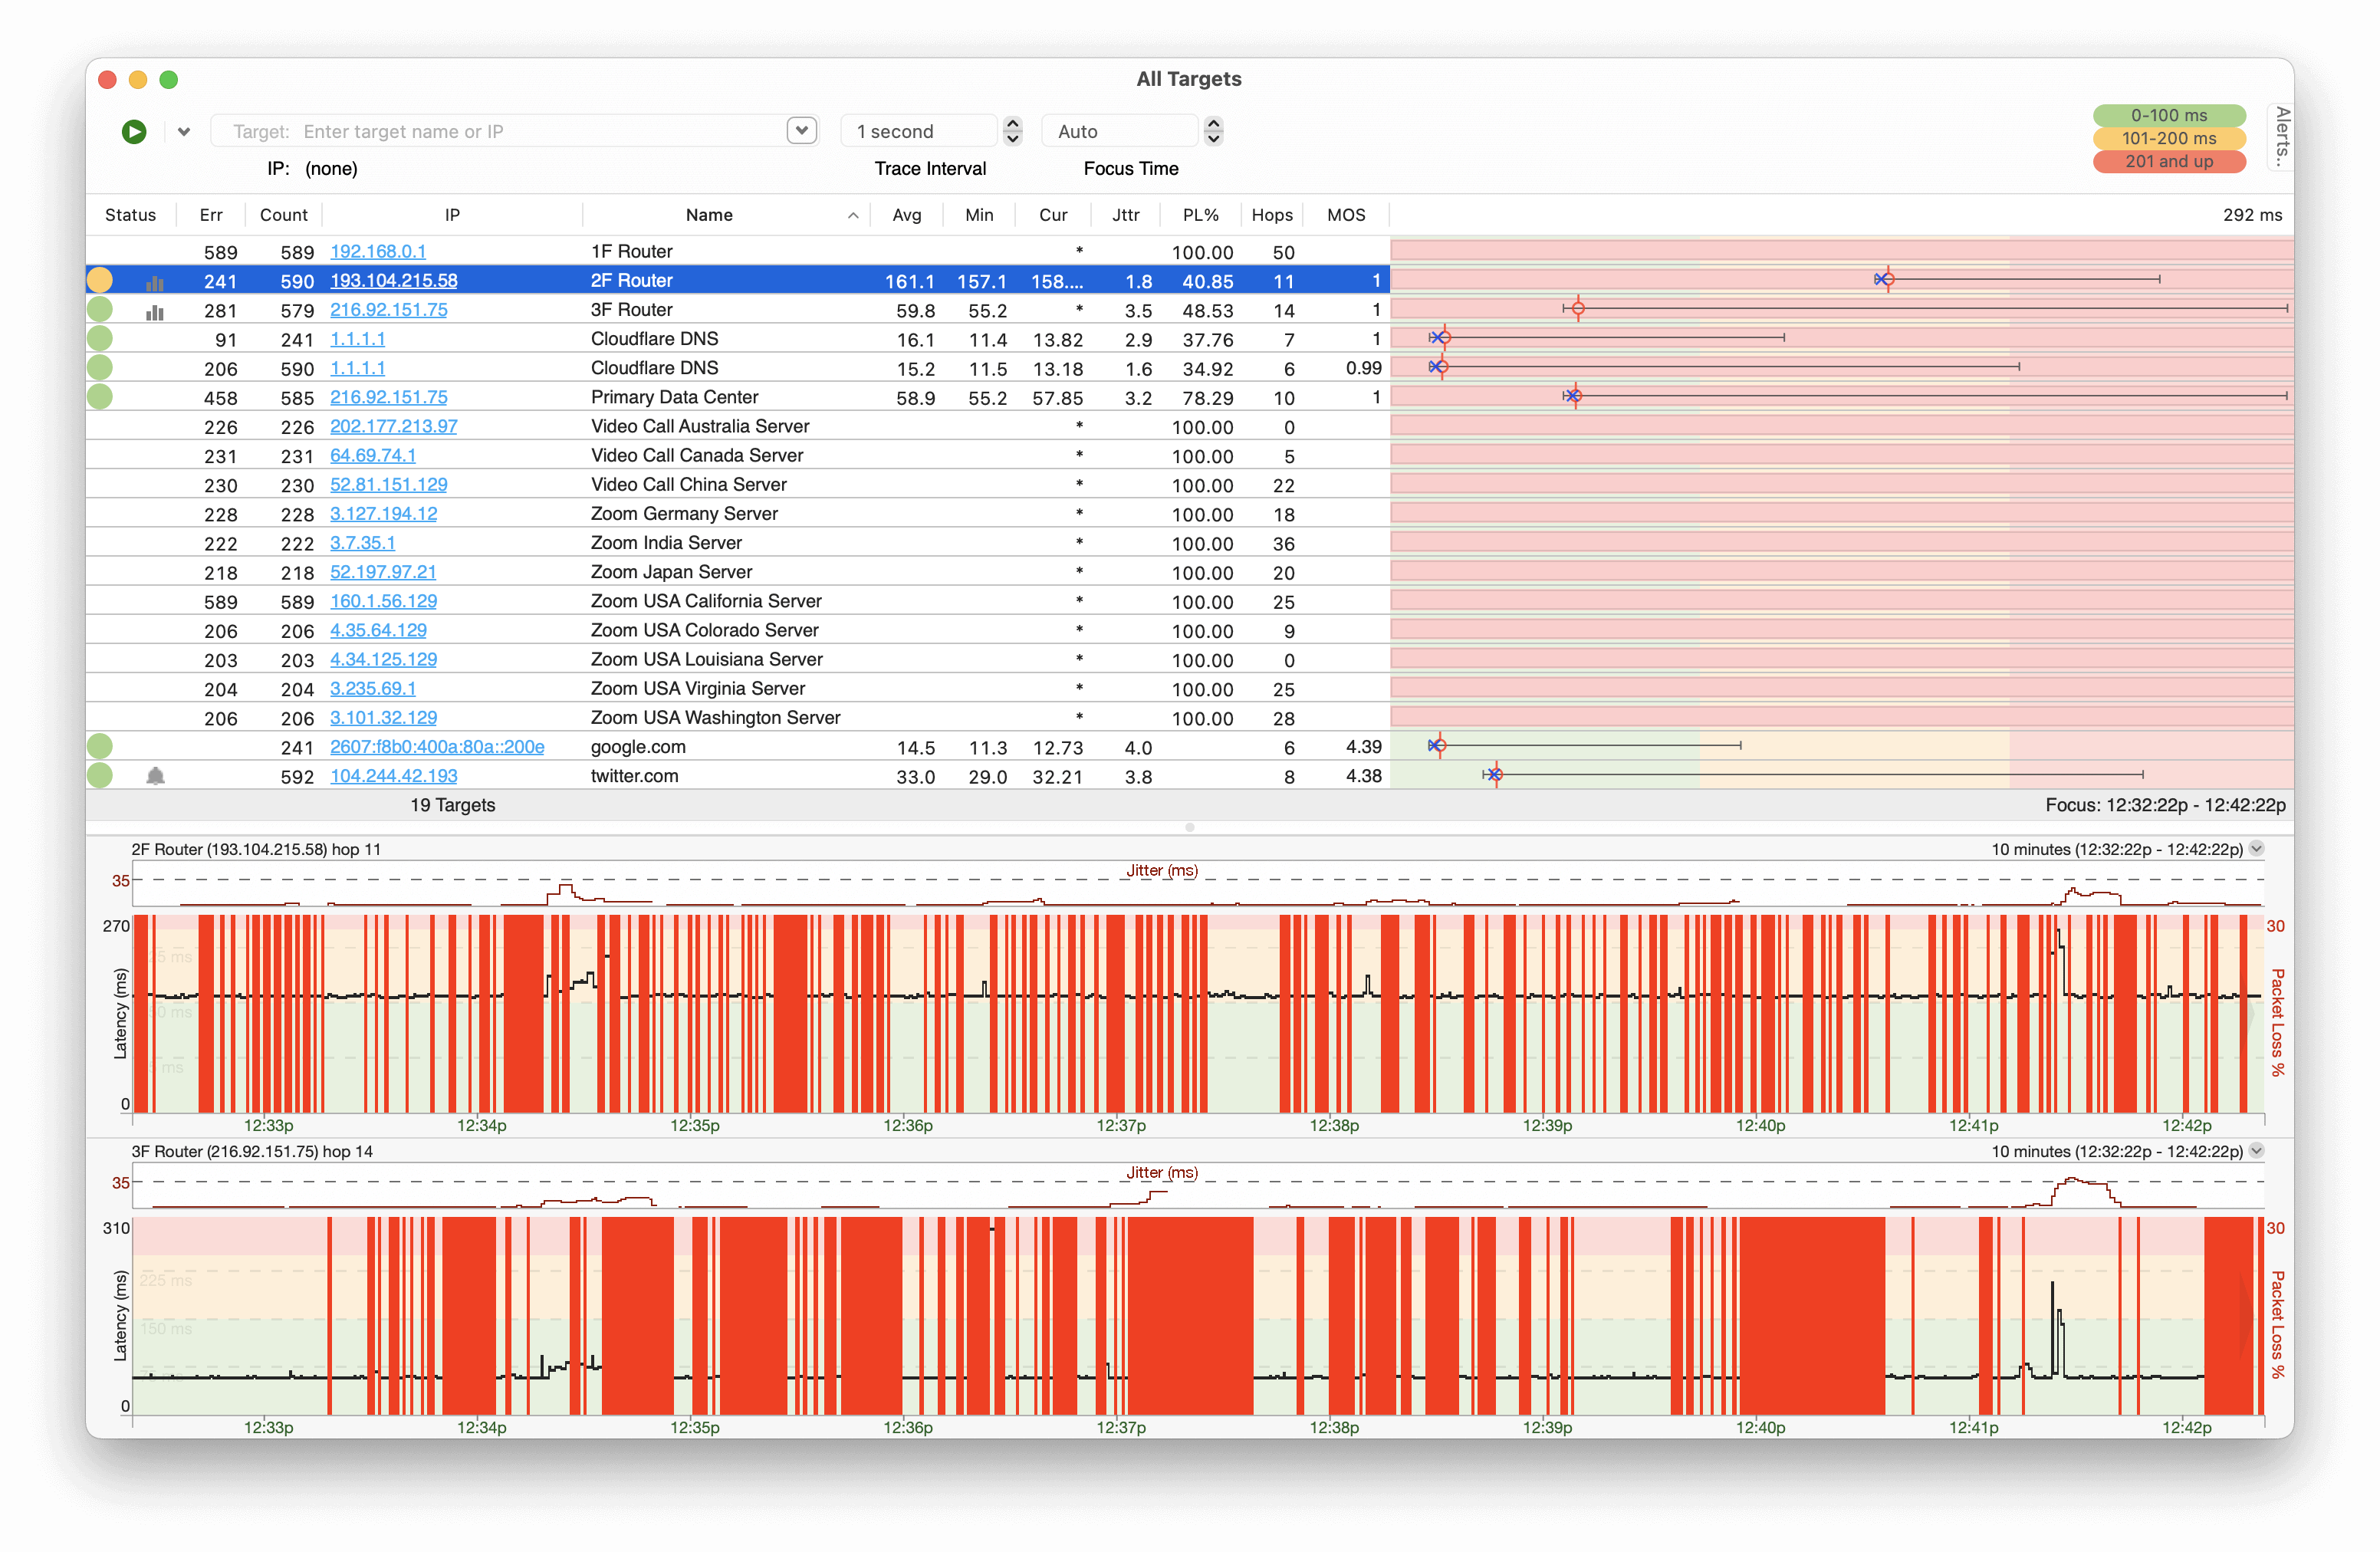Screen dimensions: 2380x1552
Task: Select the 1F Router row name
Action: tap(632, 251)
